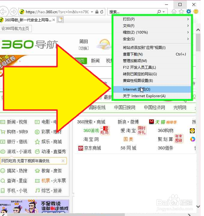Select 管理加载项(M) menu entry

(x=152, y=61)
